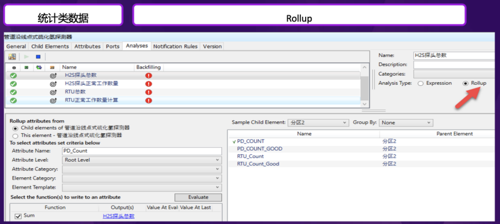Screen dimensions: 500x224
Task: Click the rollup type icon beside RTU正常工作数量计算
Action: [x=53, y=100]
